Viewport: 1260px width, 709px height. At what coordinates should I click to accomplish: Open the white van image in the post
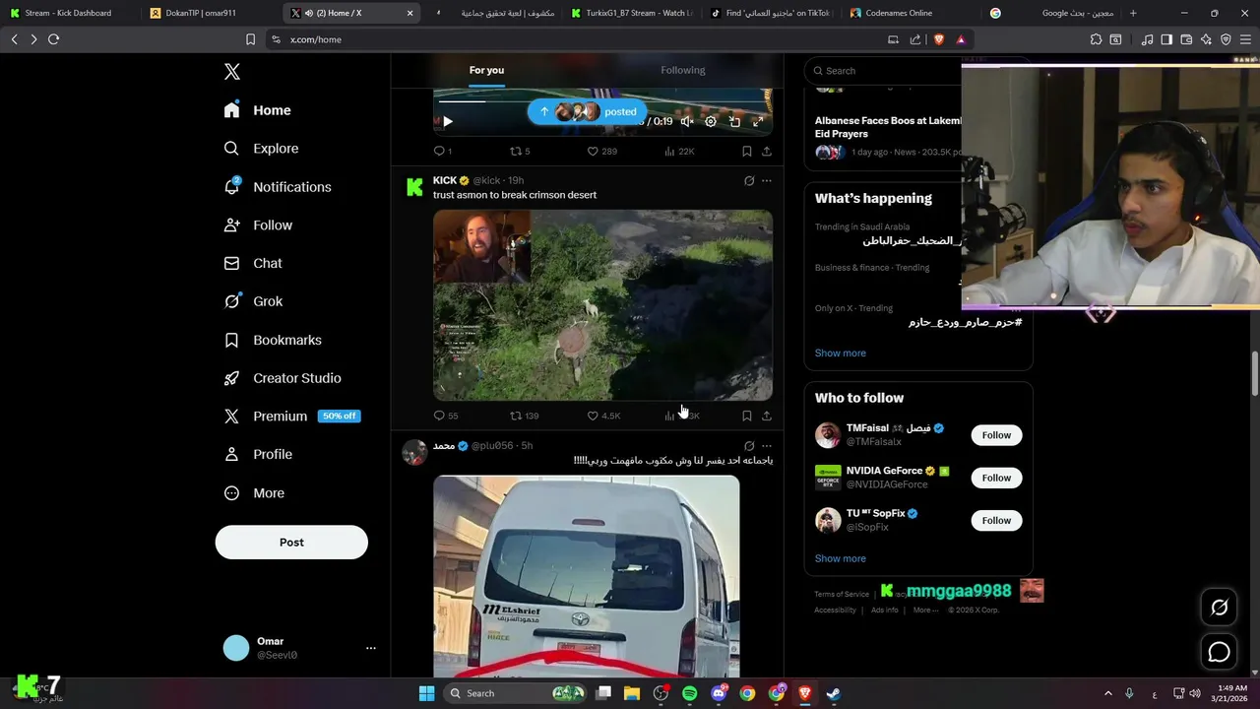(x=586, y=576)
